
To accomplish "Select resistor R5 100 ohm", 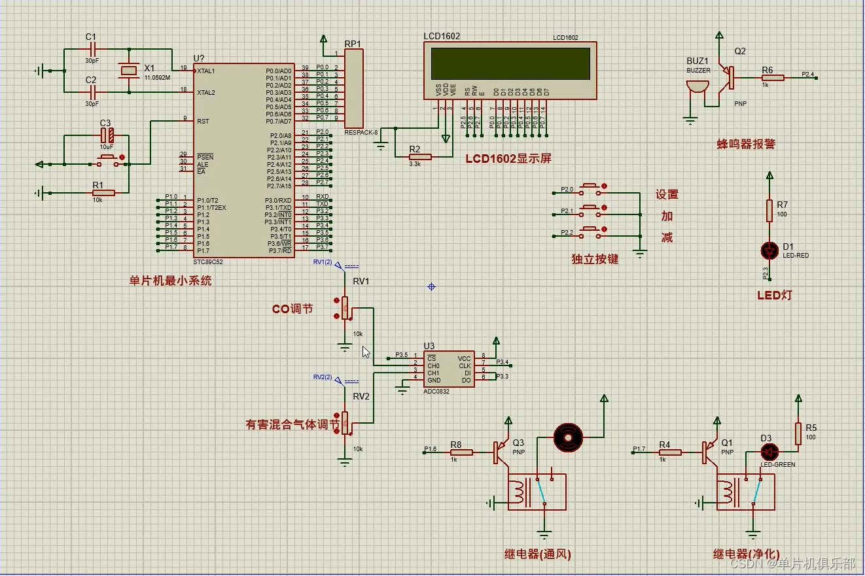I will [x=798, y=433].
